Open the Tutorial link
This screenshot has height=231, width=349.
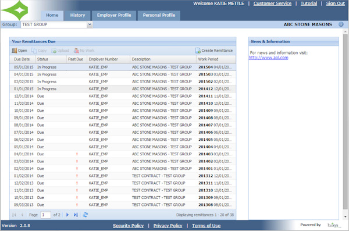[x=309, y=3]
